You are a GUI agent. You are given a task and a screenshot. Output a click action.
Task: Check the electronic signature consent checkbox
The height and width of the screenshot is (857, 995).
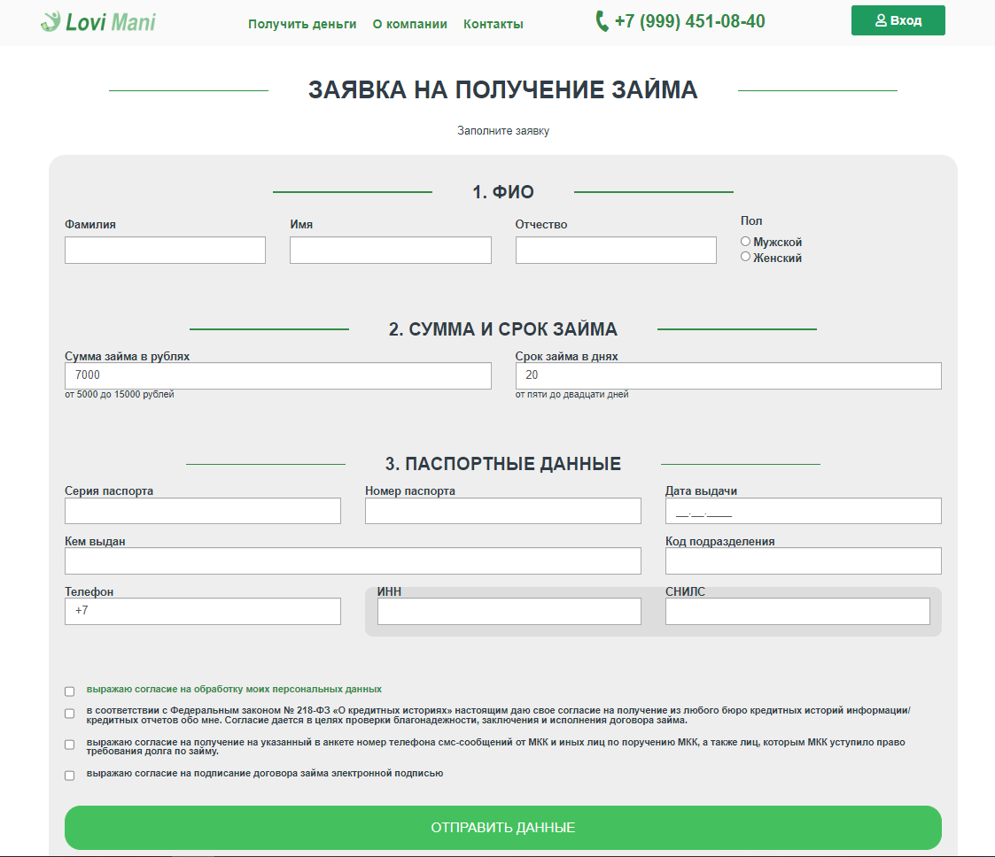(70, 776)
